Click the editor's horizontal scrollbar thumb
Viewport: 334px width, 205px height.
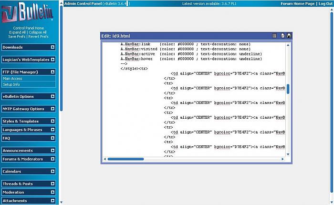[125, 159]
